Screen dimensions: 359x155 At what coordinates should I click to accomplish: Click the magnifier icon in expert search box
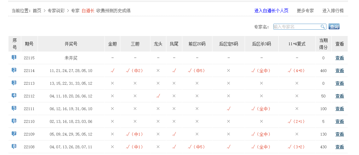tap(323, 26)
